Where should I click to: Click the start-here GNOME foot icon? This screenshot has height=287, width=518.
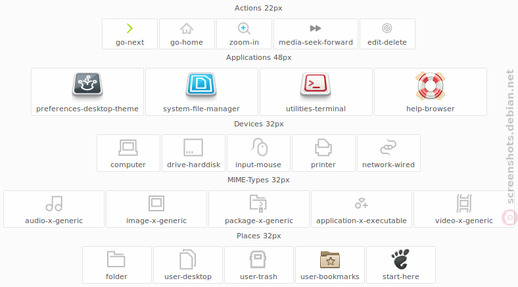(401, 259)
